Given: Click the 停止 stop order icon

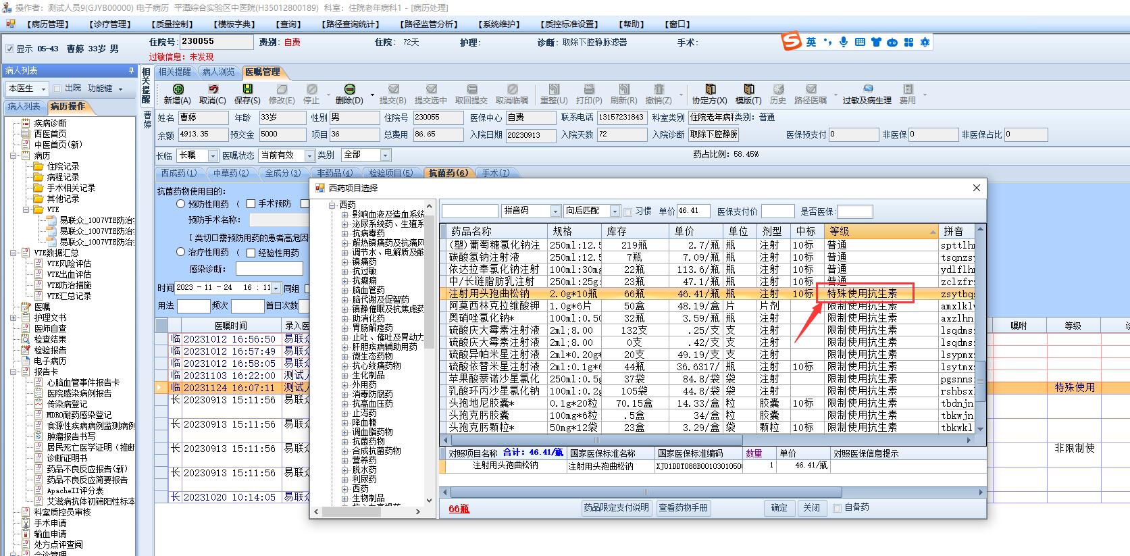Looking at the screenshot, I should click(x=311, y=89).
